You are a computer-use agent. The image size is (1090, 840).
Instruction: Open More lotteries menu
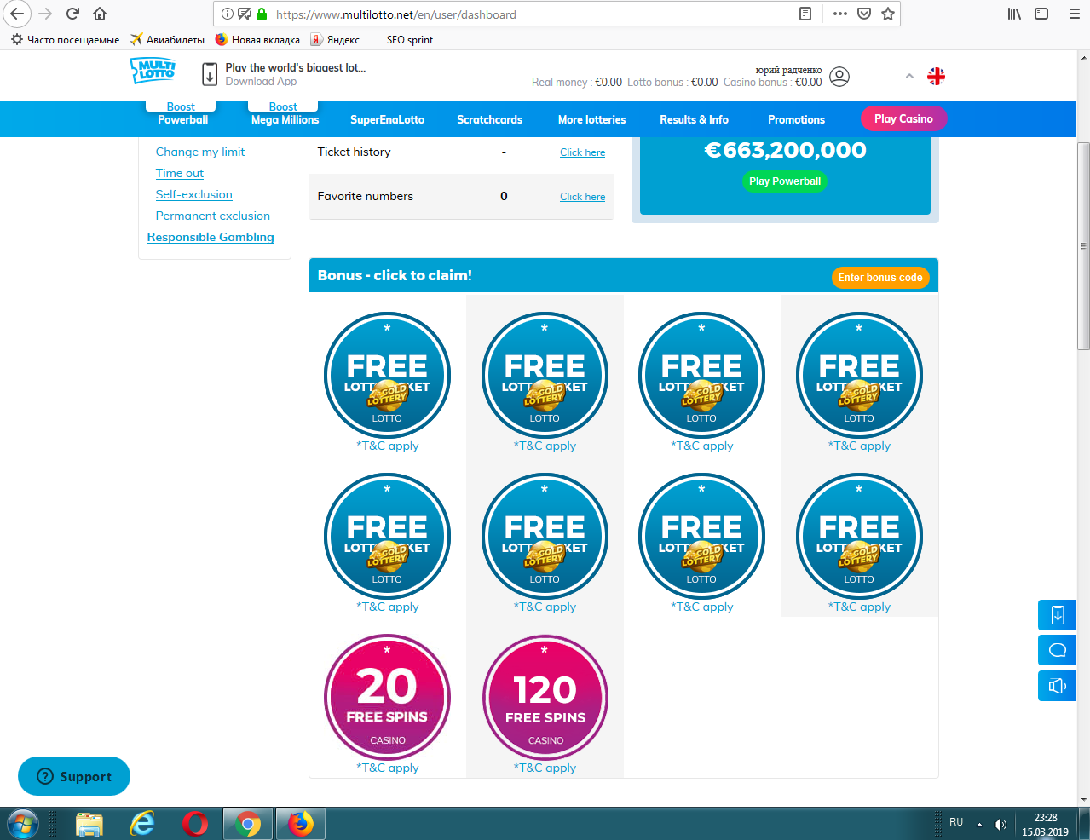coord(591,119)
